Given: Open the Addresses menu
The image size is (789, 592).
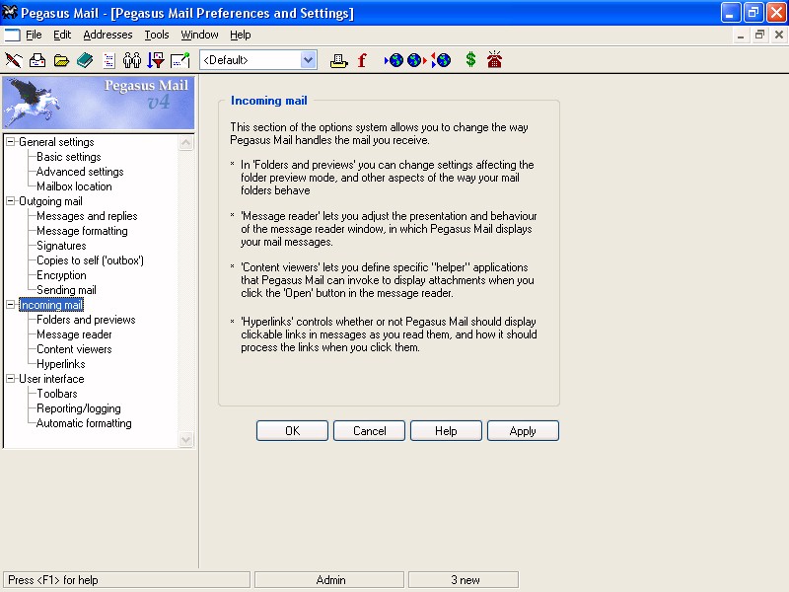Looking at the screenshot, I should pyautogui.click(x=108, y=35).
